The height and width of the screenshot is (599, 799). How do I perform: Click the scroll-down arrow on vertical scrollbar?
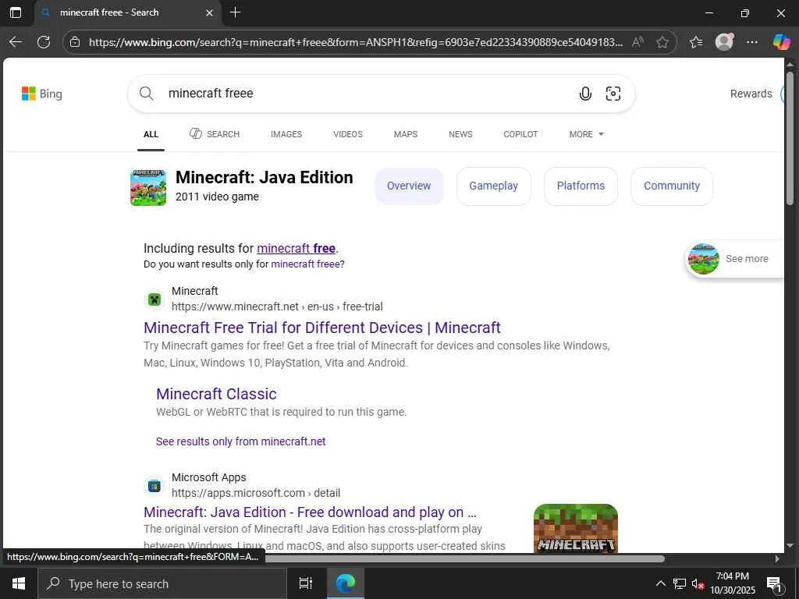[x=790, y=545]
